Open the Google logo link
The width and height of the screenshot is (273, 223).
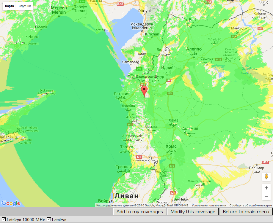point(11,203)
